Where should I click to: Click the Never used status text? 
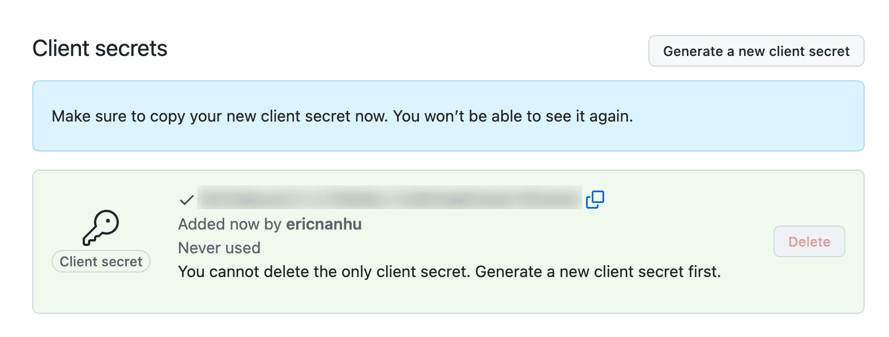[x=219, y=248]
